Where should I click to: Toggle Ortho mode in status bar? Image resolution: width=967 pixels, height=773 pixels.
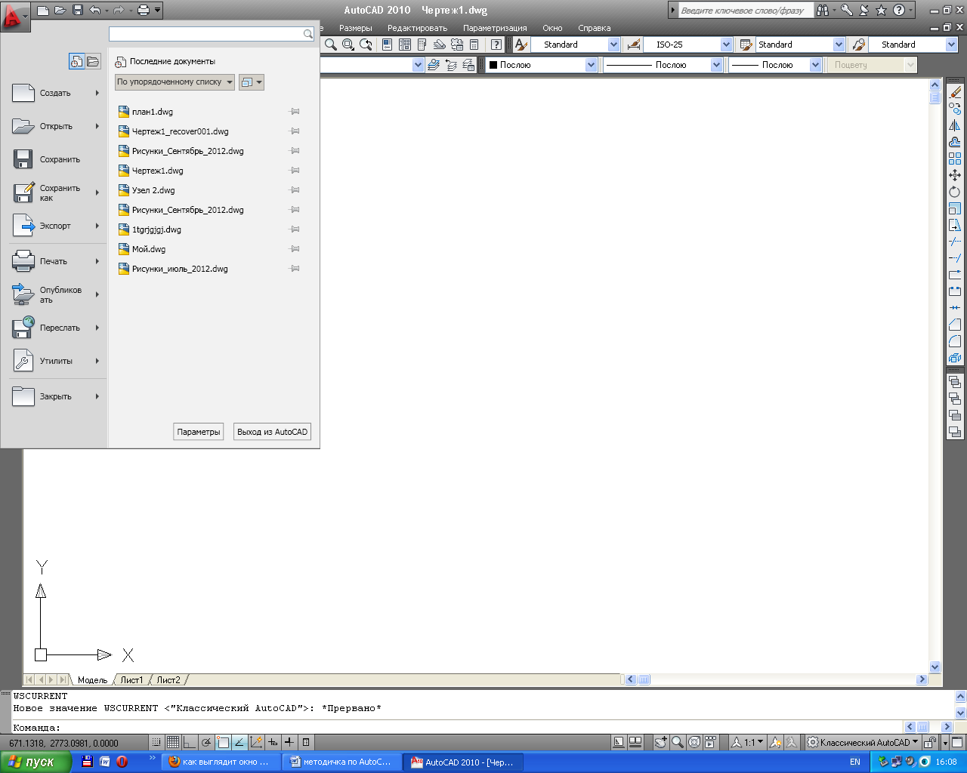190,742
